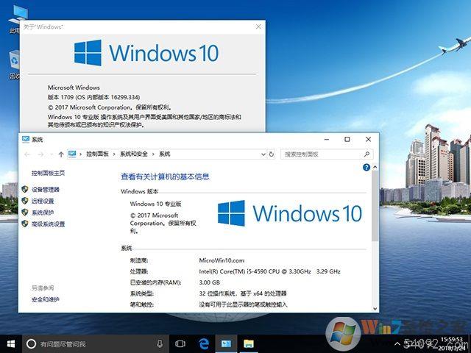
Task: Open File Explorer from taskbar
Action: 249,343
